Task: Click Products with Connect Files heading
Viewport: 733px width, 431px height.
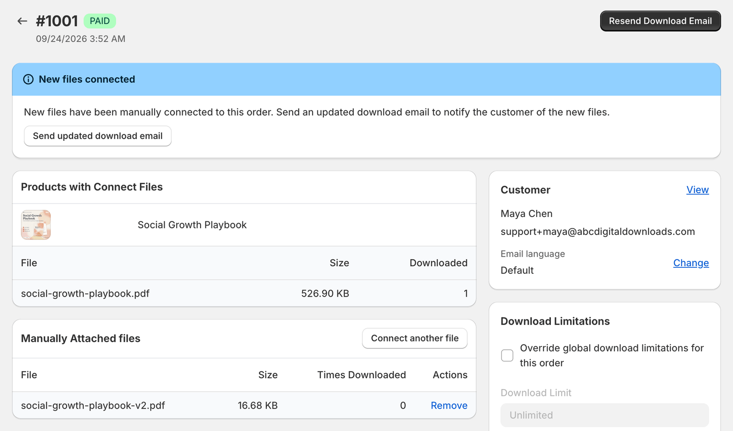Action: pyautogui.click(x=92, y=187)
